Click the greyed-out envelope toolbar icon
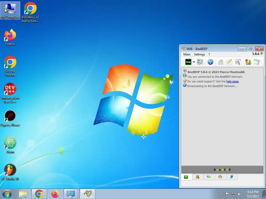Screen dimensions: 266x199 221,62
